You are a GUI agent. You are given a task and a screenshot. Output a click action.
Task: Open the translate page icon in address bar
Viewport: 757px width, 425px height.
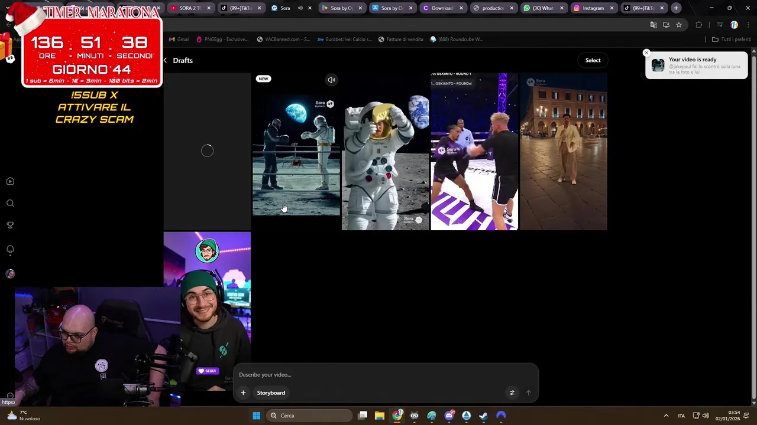(x=654, y=25)
